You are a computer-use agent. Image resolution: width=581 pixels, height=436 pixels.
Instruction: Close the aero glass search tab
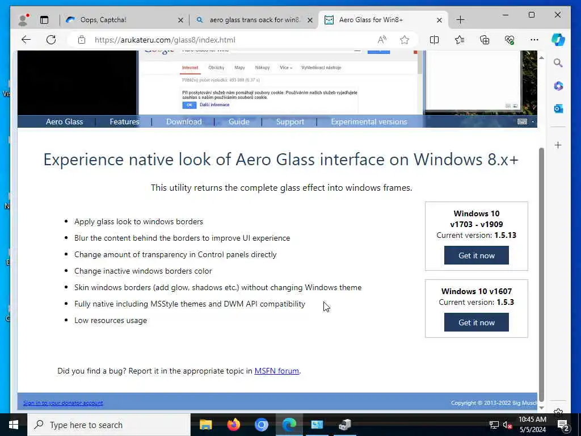(310, 20)
